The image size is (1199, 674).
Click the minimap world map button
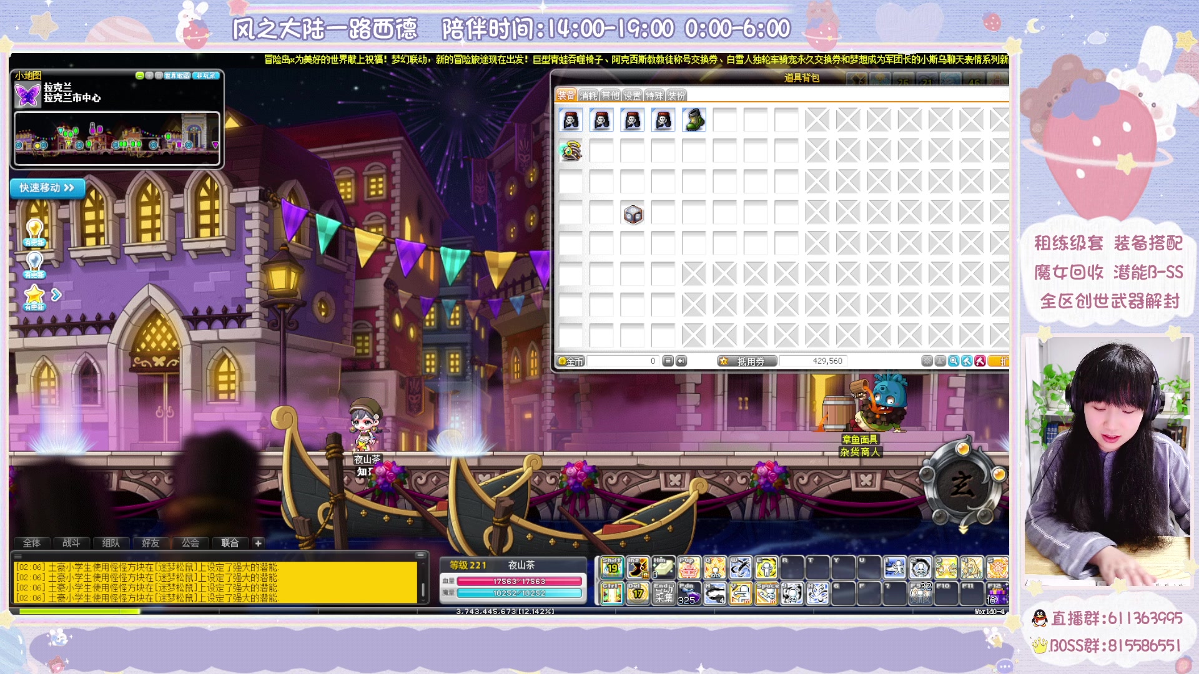[177, 76]
